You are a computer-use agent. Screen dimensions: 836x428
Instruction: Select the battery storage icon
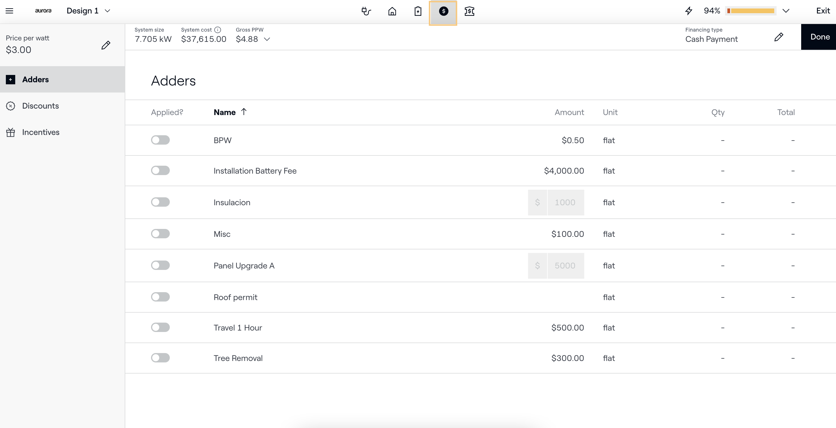point(418,11)
